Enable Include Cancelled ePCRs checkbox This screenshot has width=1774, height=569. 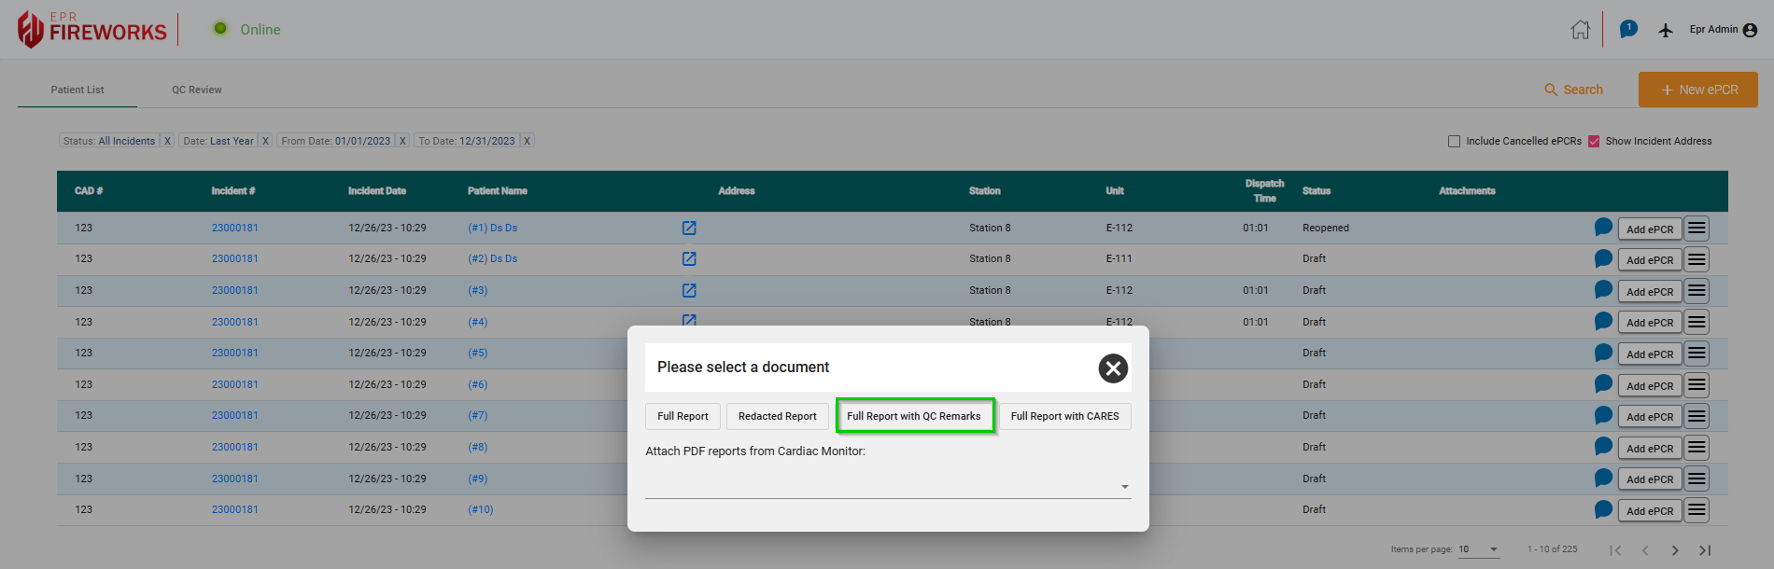coord(1454,142)
